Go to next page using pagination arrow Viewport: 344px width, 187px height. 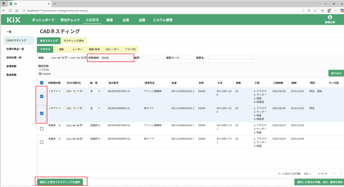341,174
